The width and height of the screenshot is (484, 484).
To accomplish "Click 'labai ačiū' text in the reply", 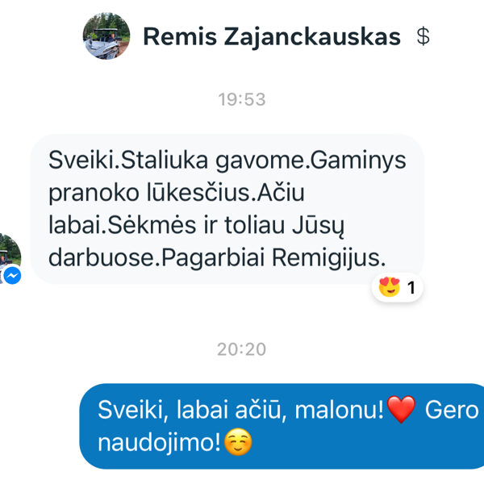I will click(x=229, y=410).
